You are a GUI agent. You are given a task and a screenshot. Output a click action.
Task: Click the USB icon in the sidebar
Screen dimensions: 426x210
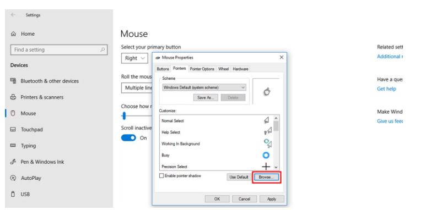pyautogui.click(x=13, y=194)
